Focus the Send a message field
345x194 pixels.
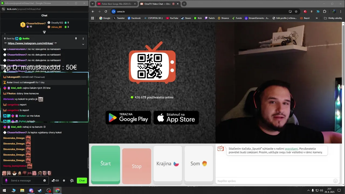click(x=26, y=181)
